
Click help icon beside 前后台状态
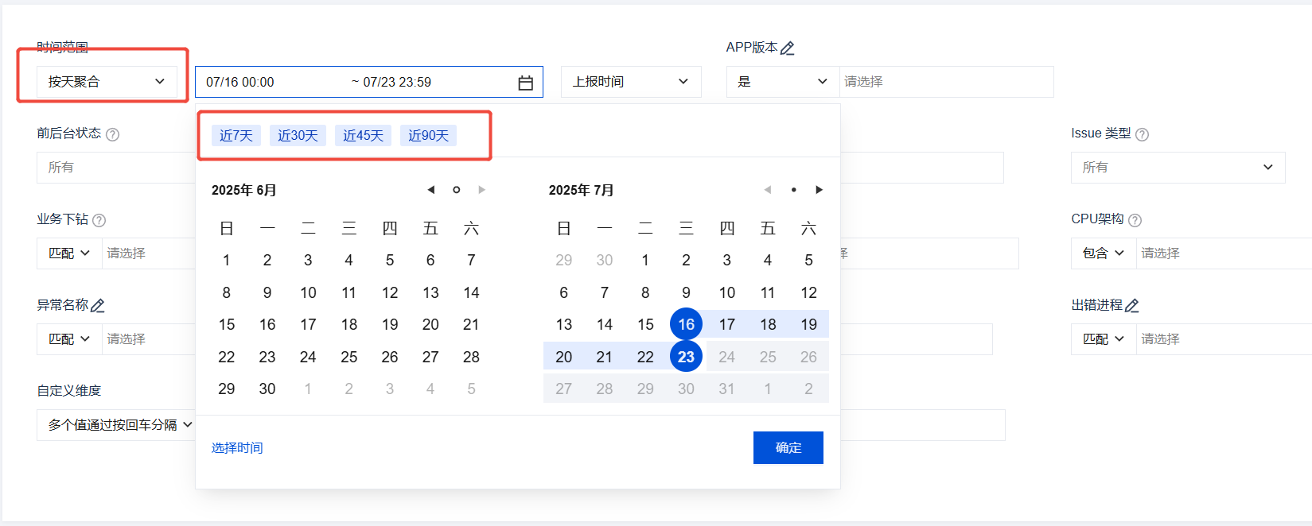(113, 134)
